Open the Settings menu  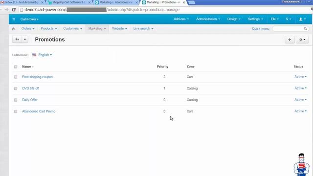click(x=255, y=19)
